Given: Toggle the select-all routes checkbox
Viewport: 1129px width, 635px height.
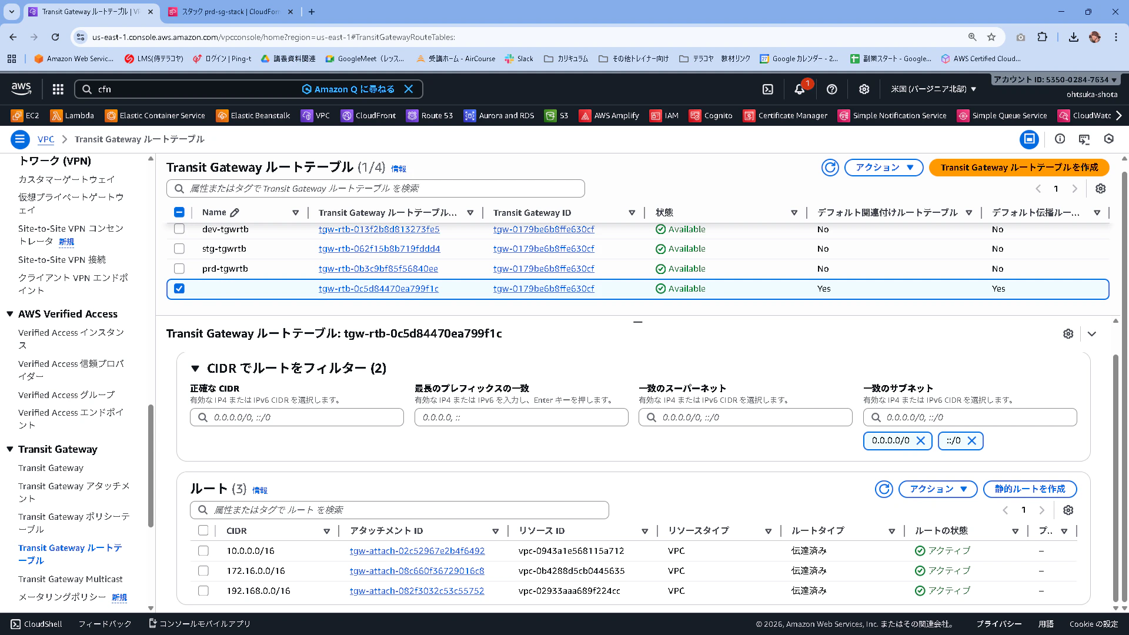Looking at the screenshot, I should coord(203,531).
